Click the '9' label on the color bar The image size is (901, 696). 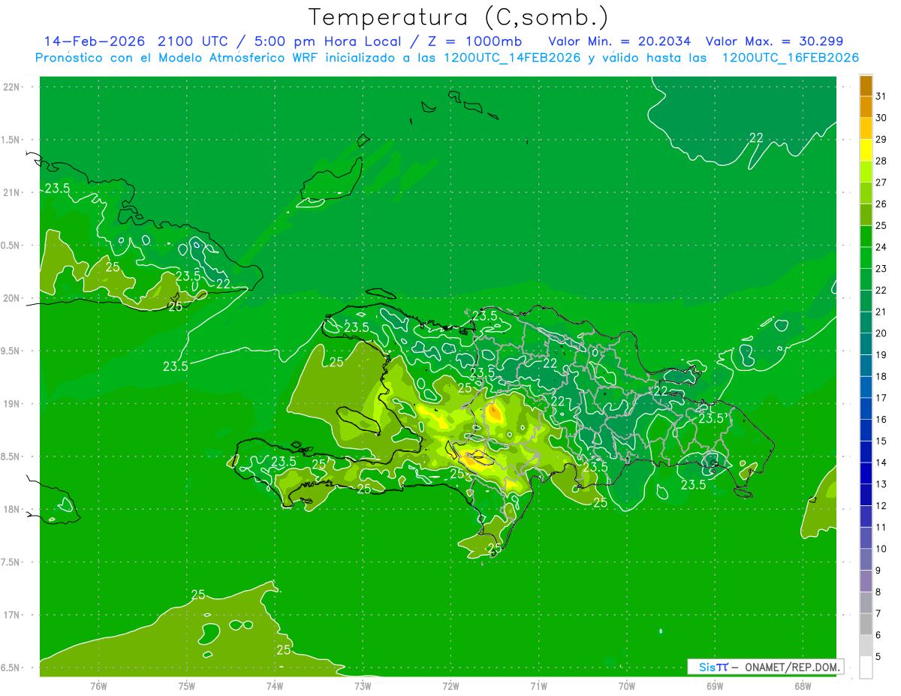[878, 571]
